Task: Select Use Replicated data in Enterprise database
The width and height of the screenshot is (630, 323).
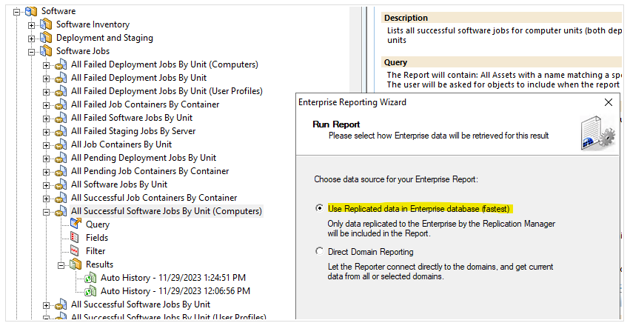Action: coord(320,209)
